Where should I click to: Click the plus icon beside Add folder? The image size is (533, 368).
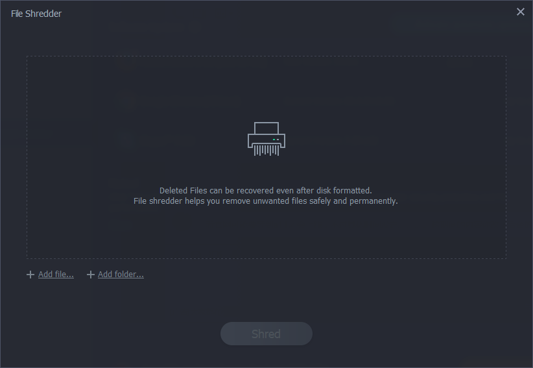[x=90, y=275]
